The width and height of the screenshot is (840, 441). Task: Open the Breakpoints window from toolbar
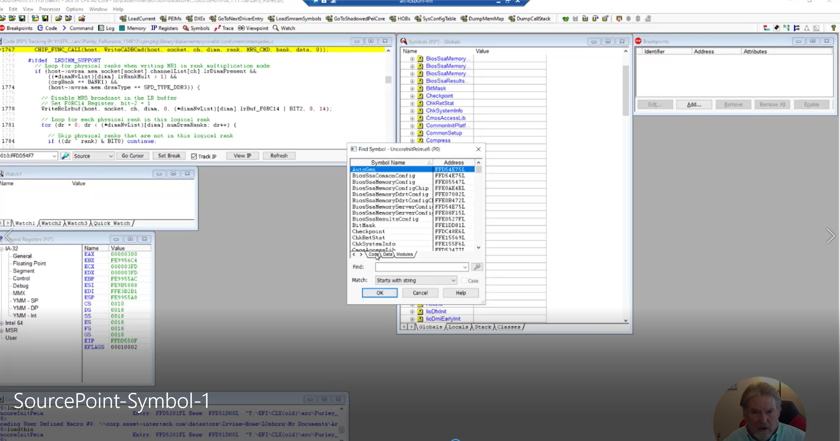pyautogui.click(x=16, y=28)
